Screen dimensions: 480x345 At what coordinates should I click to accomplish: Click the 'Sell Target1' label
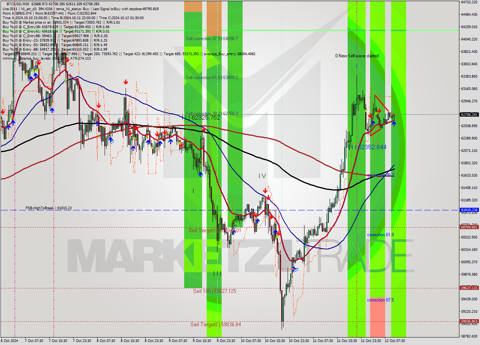[202, 230]
